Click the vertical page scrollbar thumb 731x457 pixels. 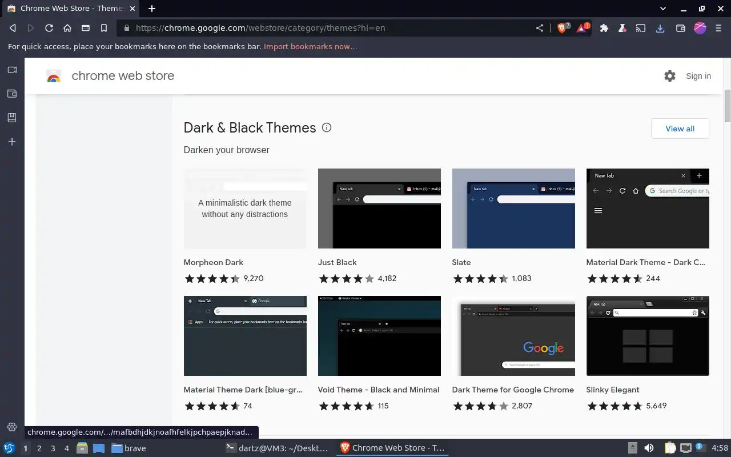click(728, 105)
